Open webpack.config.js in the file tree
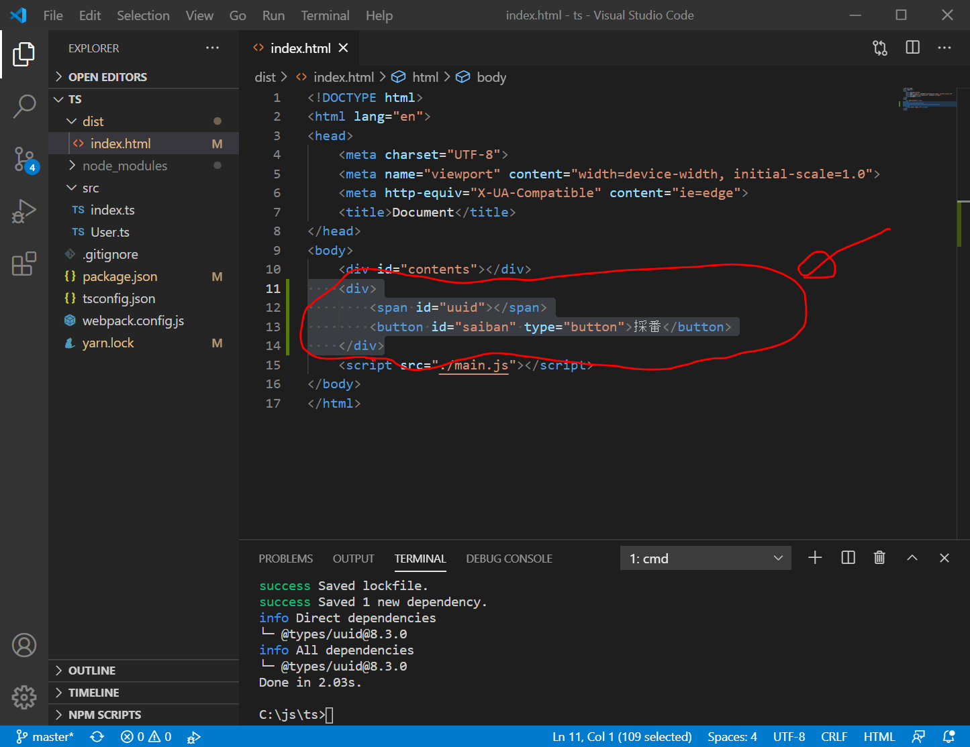The height and width of the screenshot is (747, 970). tap(144, 321)
